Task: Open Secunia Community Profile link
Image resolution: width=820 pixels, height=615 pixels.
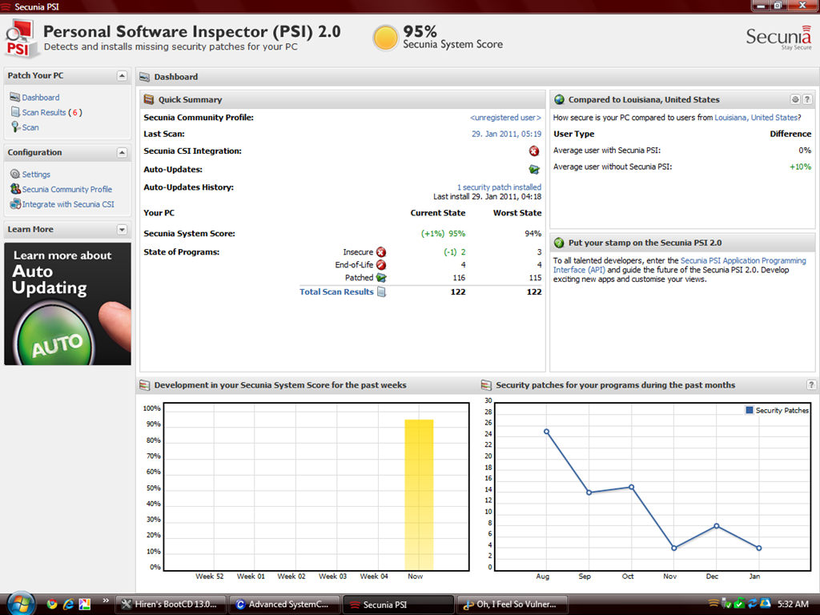Action: [x=67, y=189]
